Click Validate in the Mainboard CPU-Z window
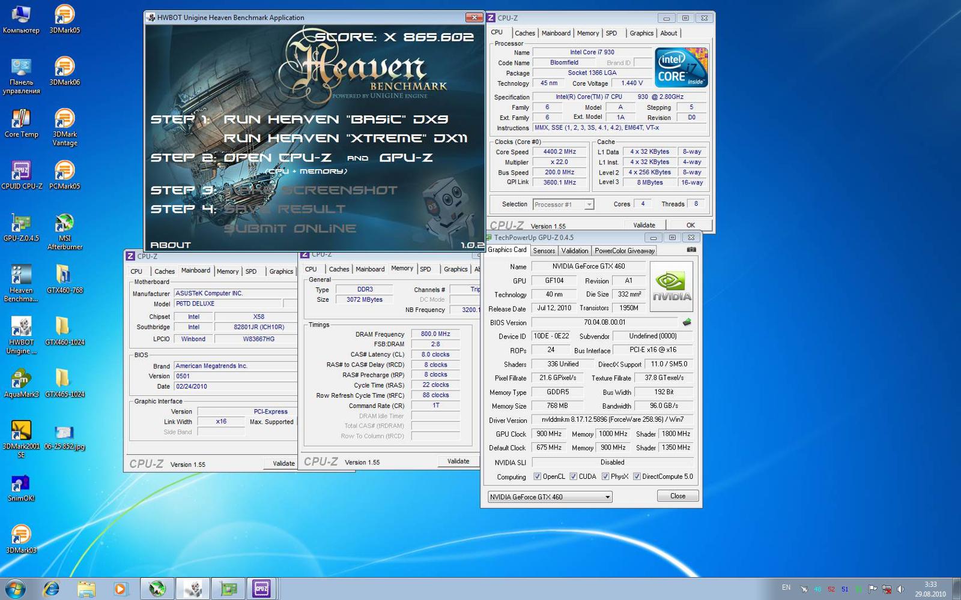 point(281,463)
